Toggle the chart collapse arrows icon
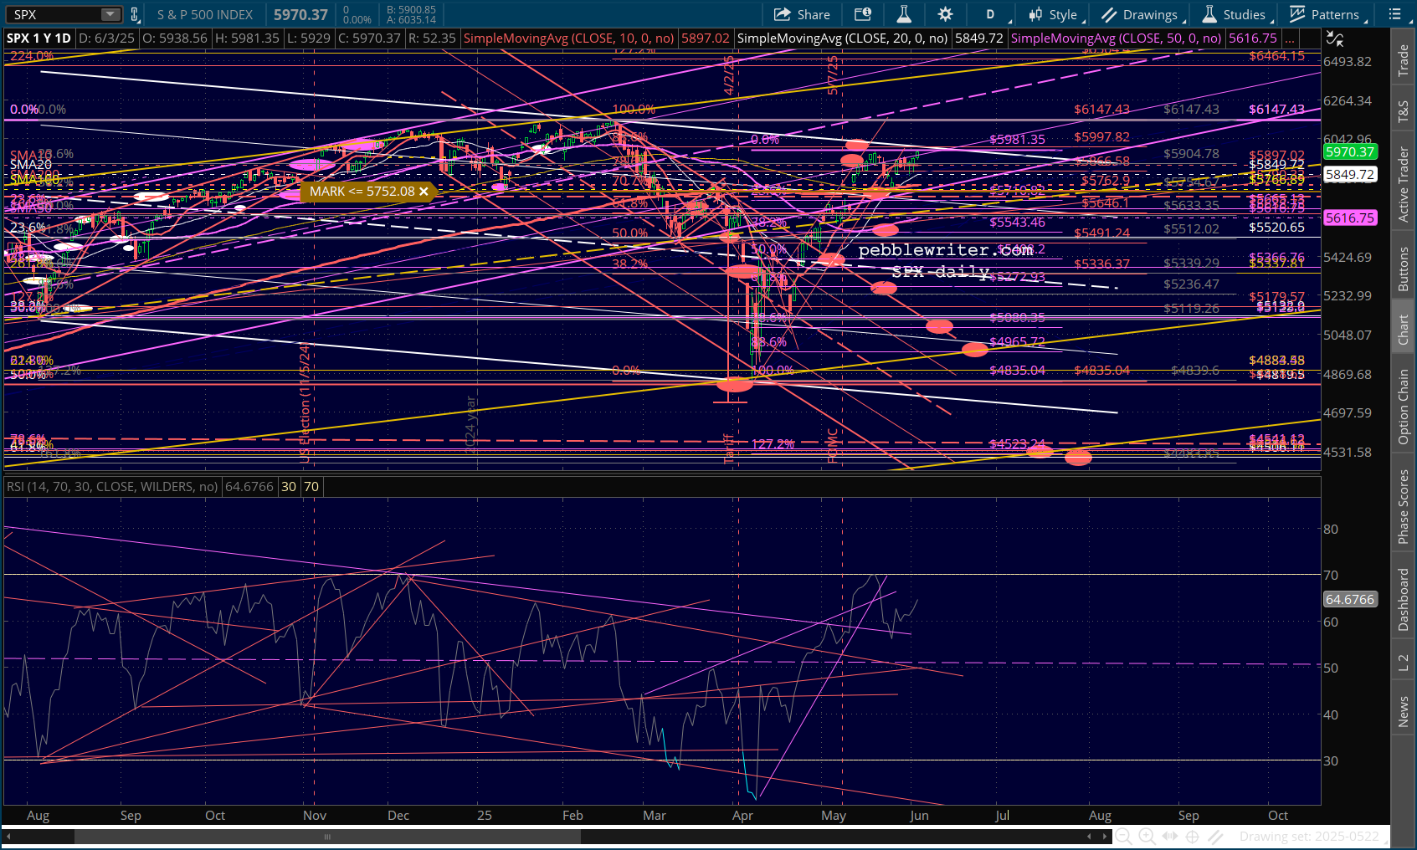 tap(1335, 38)
